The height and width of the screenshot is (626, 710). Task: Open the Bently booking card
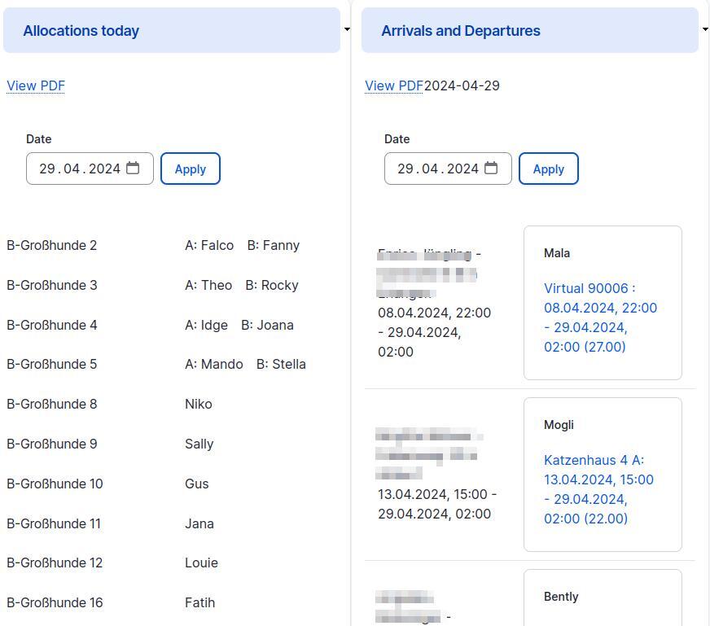(x=603, y=597)
